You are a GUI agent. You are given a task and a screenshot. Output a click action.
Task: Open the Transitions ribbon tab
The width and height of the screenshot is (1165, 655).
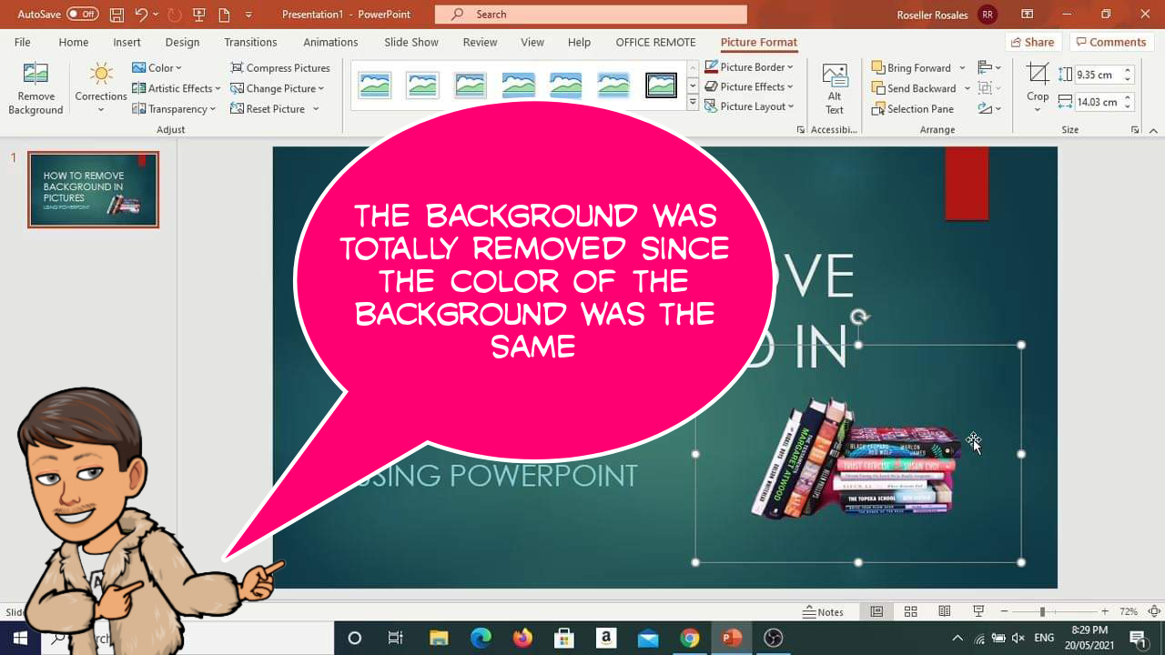(250, 42)
